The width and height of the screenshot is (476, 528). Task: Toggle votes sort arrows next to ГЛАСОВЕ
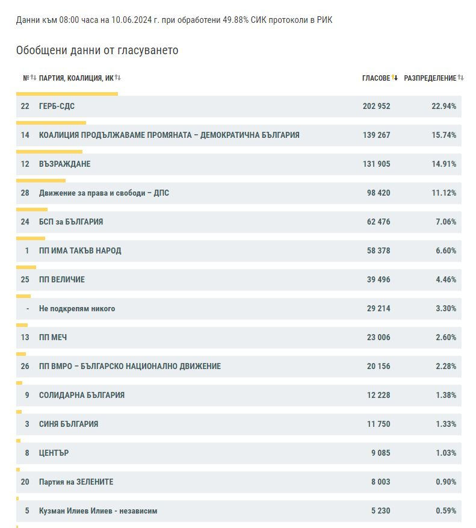pos(395,78)
